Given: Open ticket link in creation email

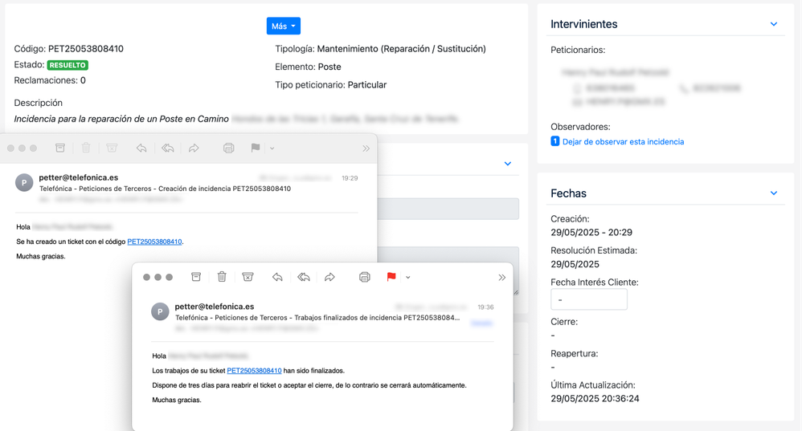Looking at the screenshot, I should 154,242.
